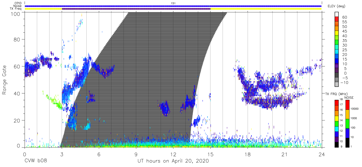Pick the lightest gray bottom elevation segment

tap(336, 85)
